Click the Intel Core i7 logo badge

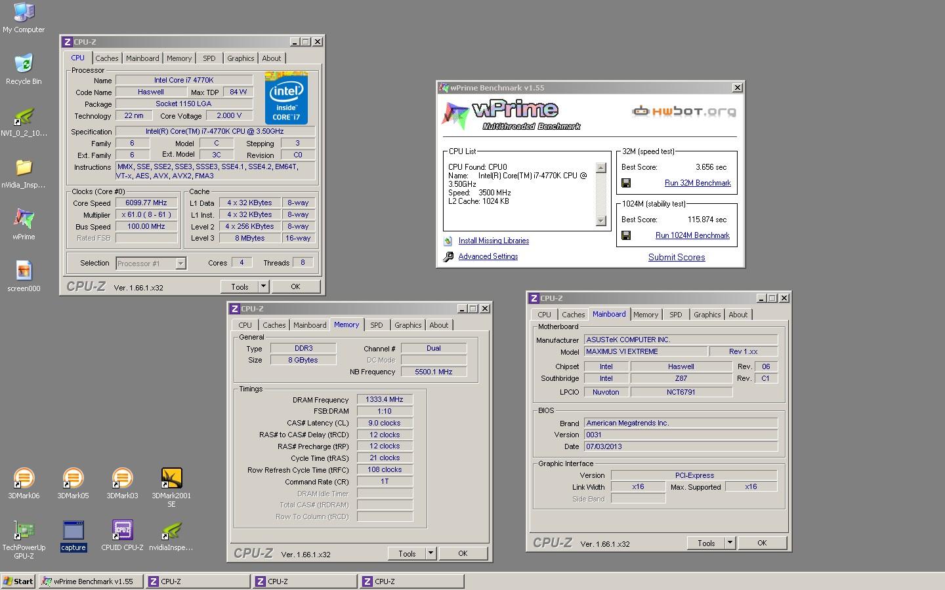286,98
